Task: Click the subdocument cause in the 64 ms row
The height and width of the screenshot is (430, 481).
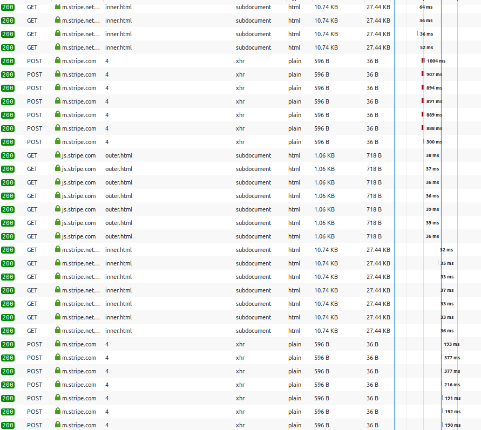Action: 253,7
